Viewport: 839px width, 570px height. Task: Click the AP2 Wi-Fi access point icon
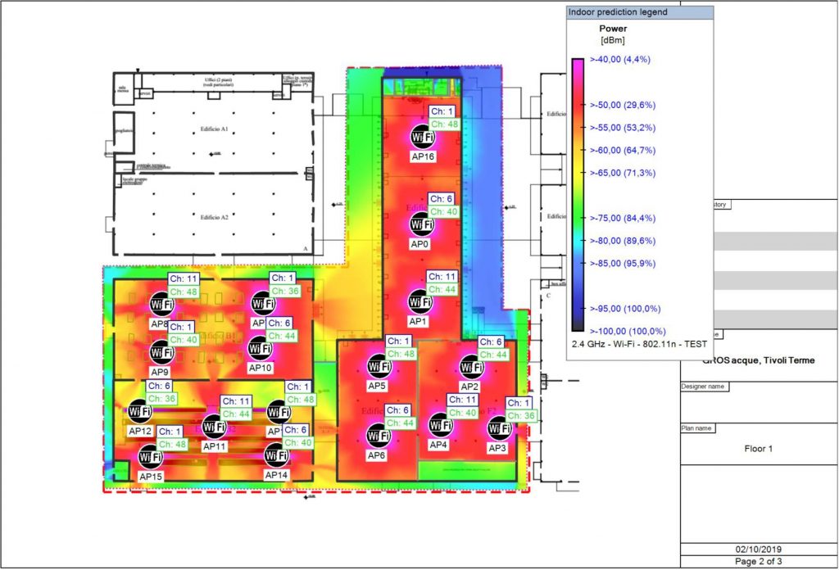point(471,367)
